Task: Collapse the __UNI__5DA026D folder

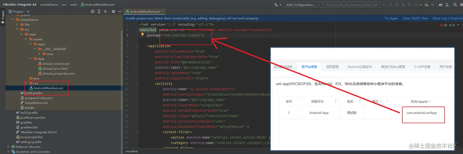Action: (35, 49)
